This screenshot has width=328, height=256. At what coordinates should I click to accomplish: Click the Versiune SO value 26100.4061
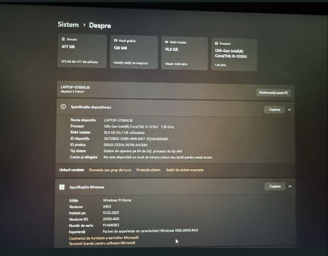pyautogui.click(x=111, y=219)
